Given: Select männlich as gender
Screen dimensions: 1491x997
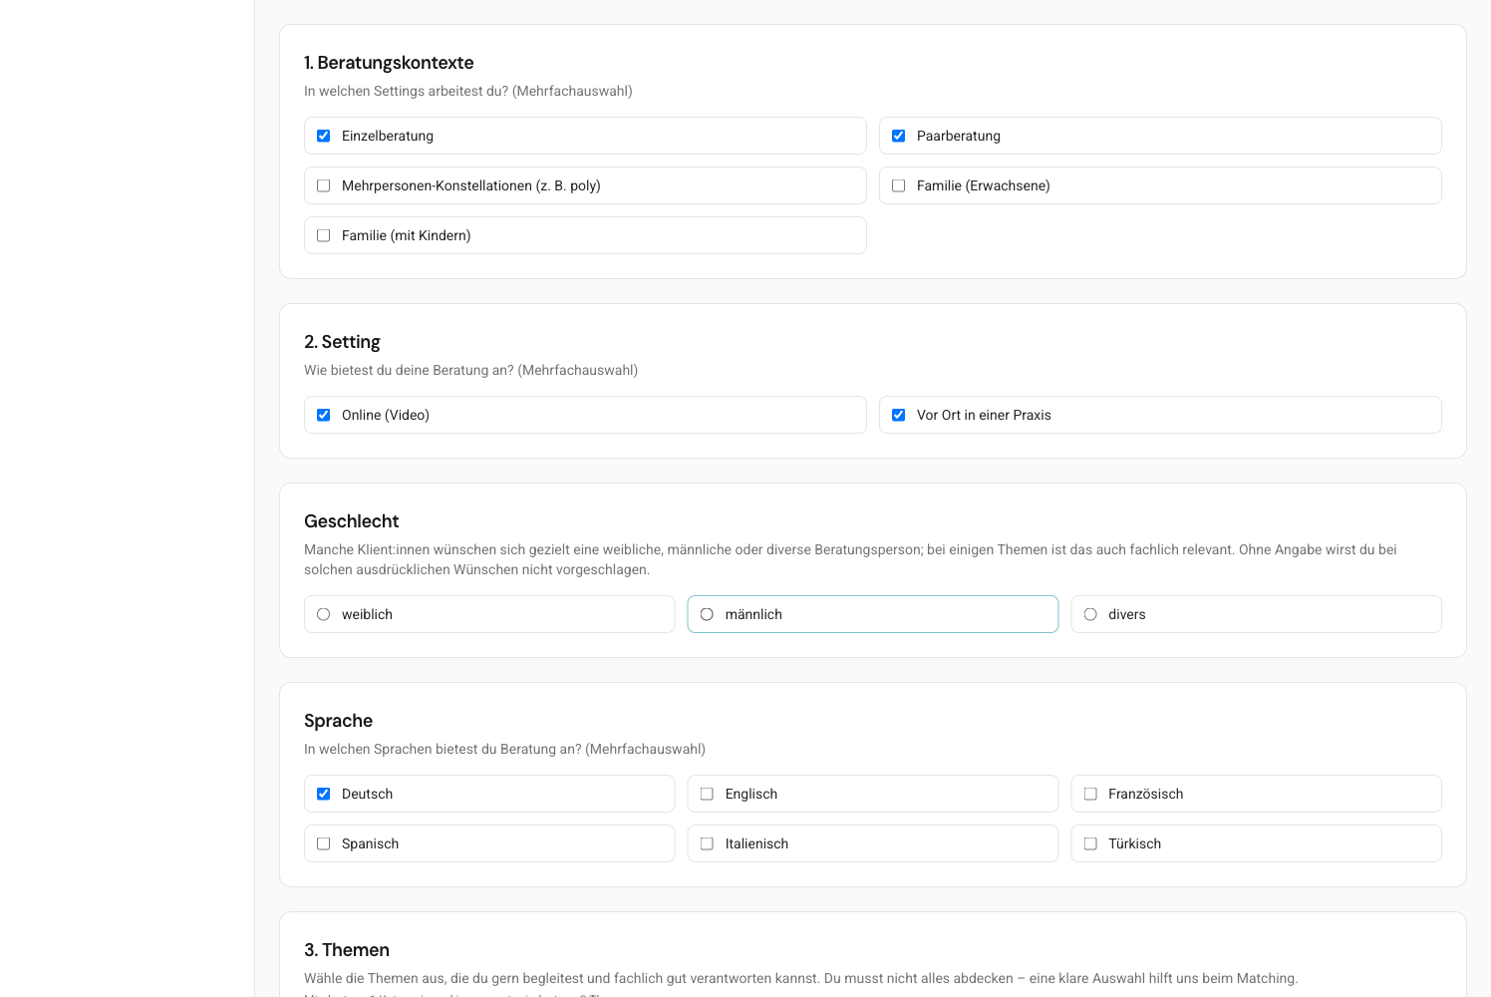Looking at the screenshot, I should pos(707,614).
